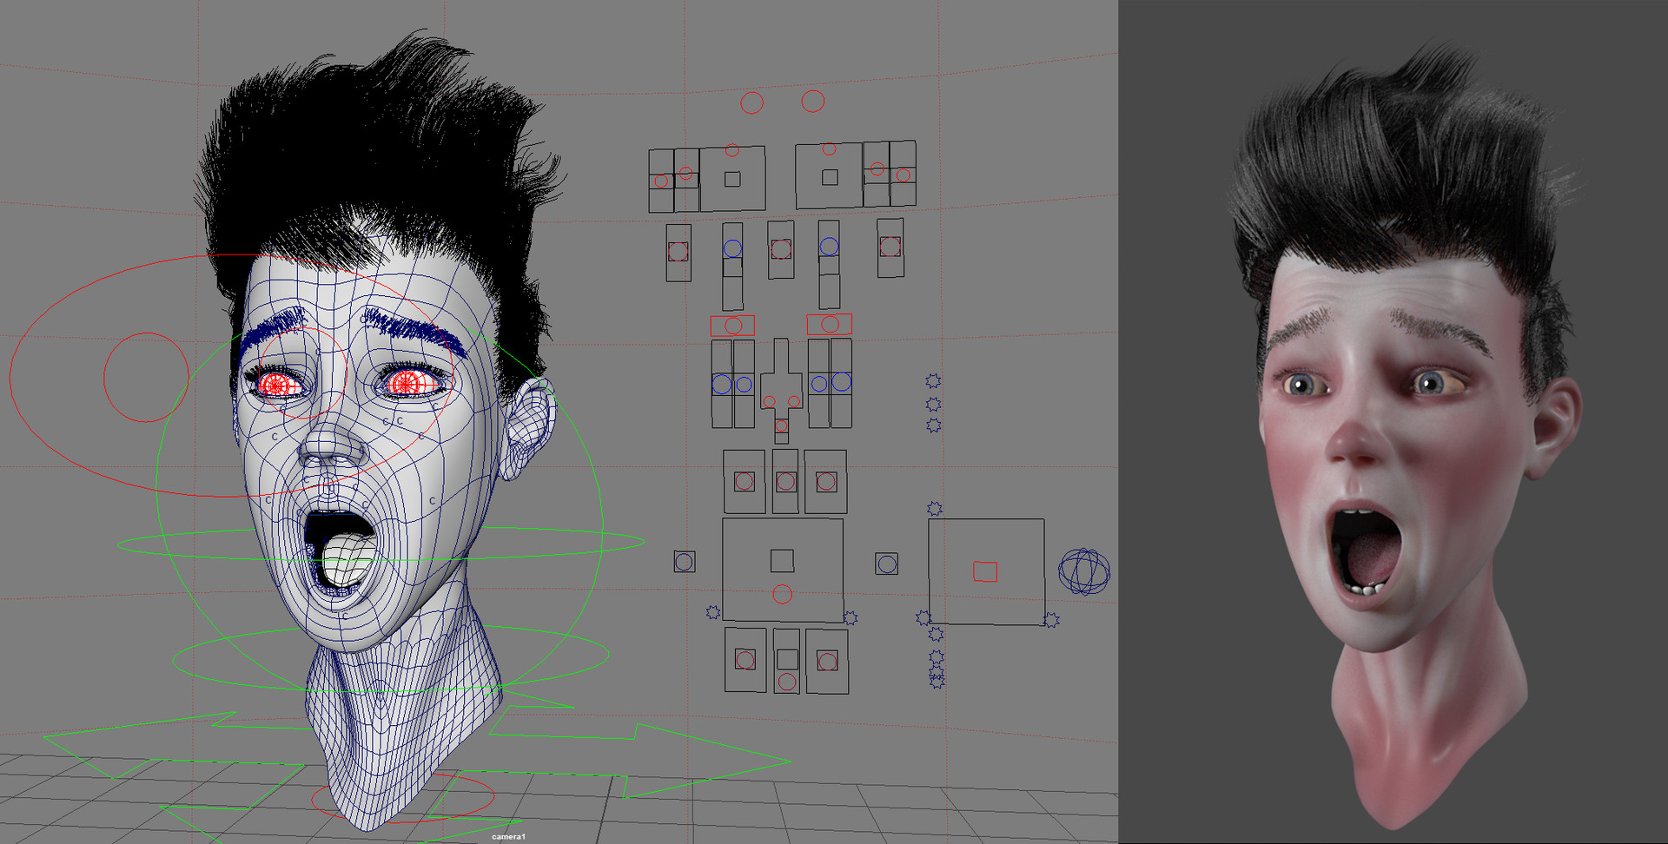
Task: Select lowest of three stacked gear controls
Action: click(x=933, y=425)
